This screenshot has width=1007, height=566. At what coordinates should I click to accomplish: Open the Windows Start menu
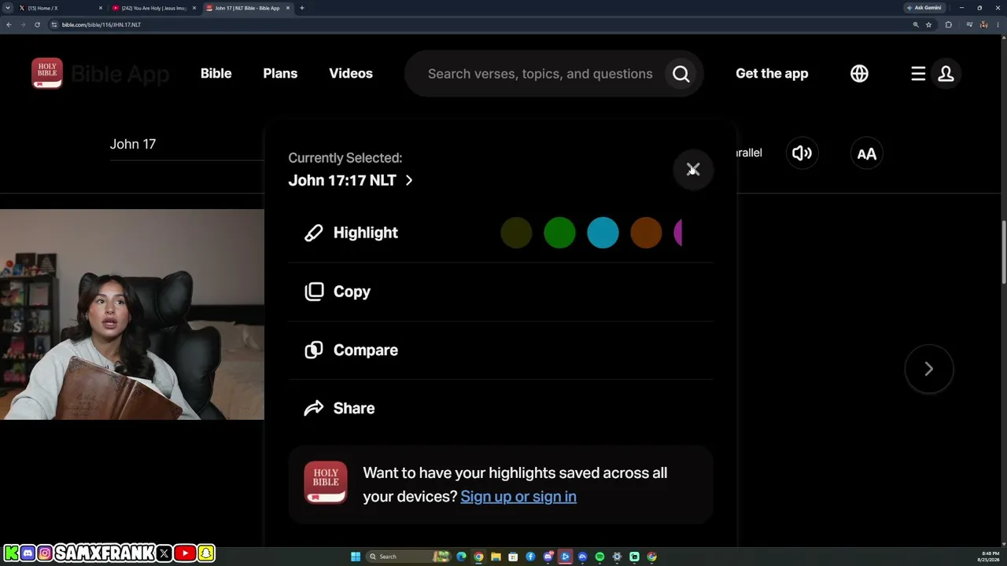click(356, 557)
